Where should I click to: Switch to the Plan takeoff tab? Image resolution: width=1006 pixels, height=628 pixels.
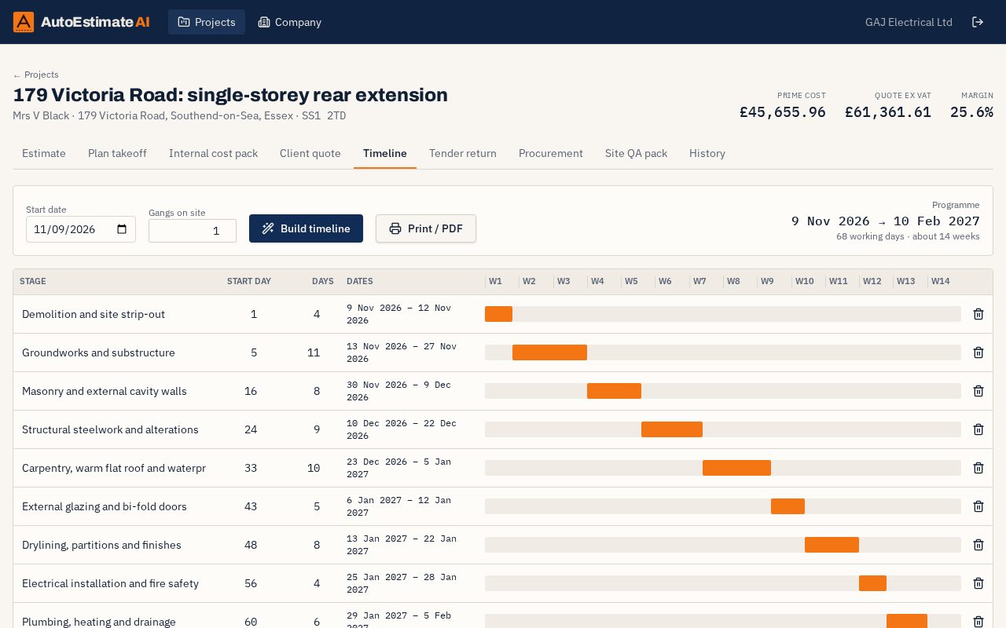pos(117,153)
